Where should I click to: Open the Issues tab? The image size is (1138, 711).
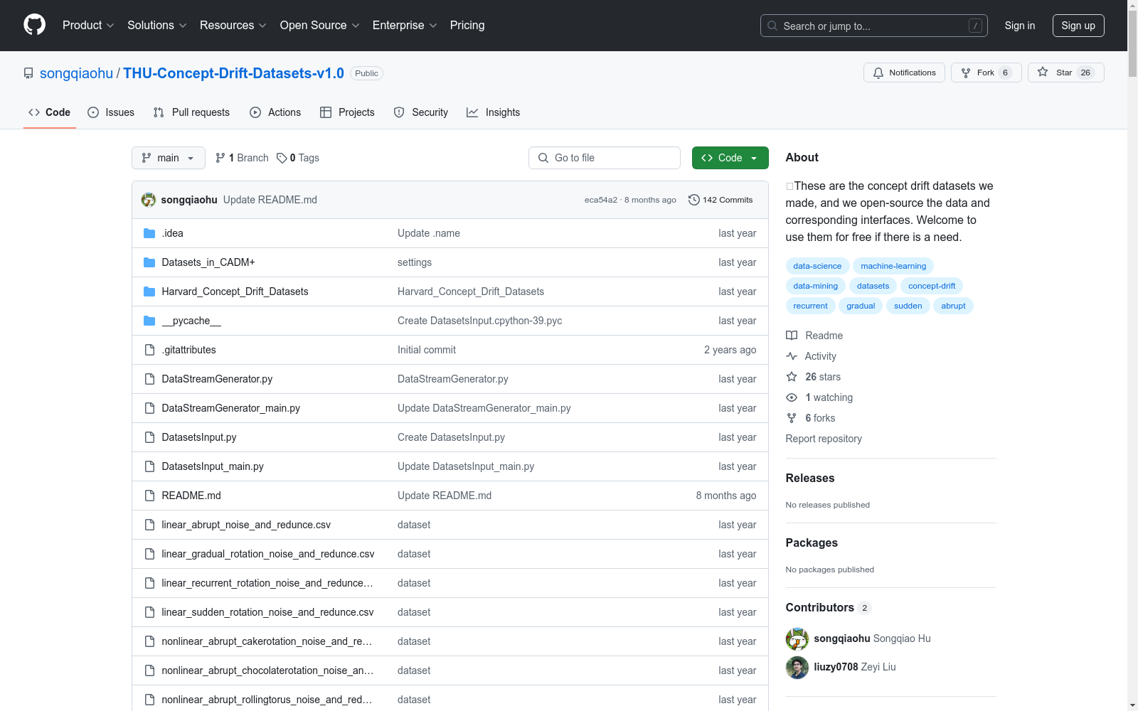pyautogui.click(x=111, y=112)
